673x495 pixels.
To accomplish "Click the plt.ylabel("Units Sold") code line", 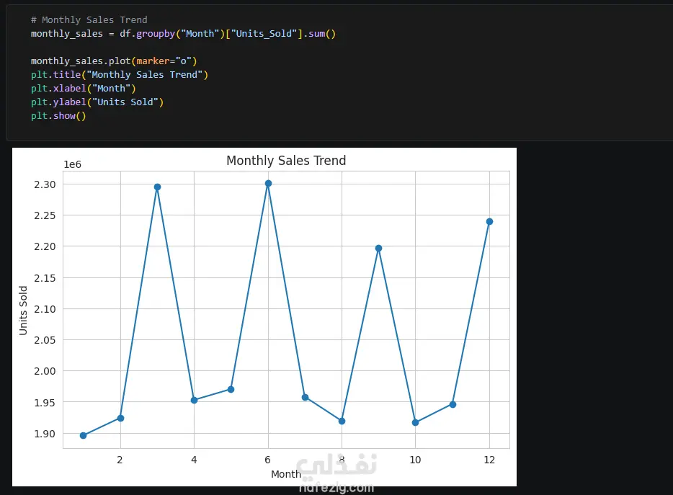I will click(97, 102).
